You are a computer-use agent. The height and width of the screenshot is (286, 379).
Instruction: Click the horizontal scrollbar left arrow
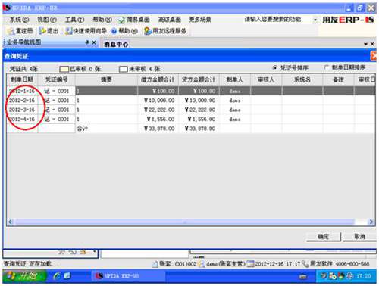[11, 222]
